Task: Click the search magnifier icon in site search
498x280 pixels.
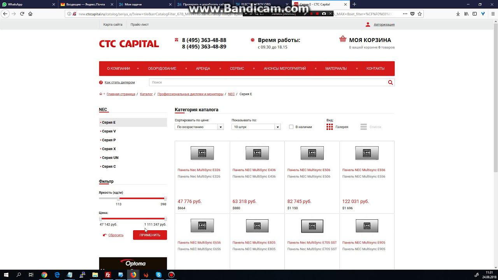Action: (x=390, y=82)
